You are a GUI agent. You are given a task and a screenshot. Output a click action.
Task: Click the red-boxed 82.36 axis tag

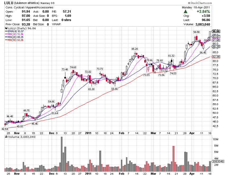coord(216,57)
